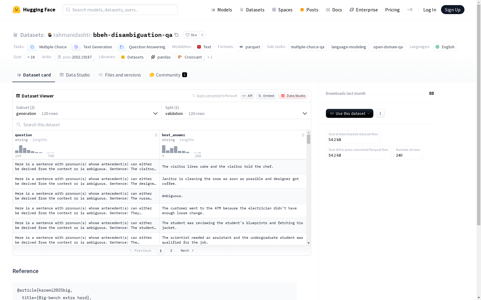Open the Files and versions tab
The image size is (481, 300).
(120, 75)
